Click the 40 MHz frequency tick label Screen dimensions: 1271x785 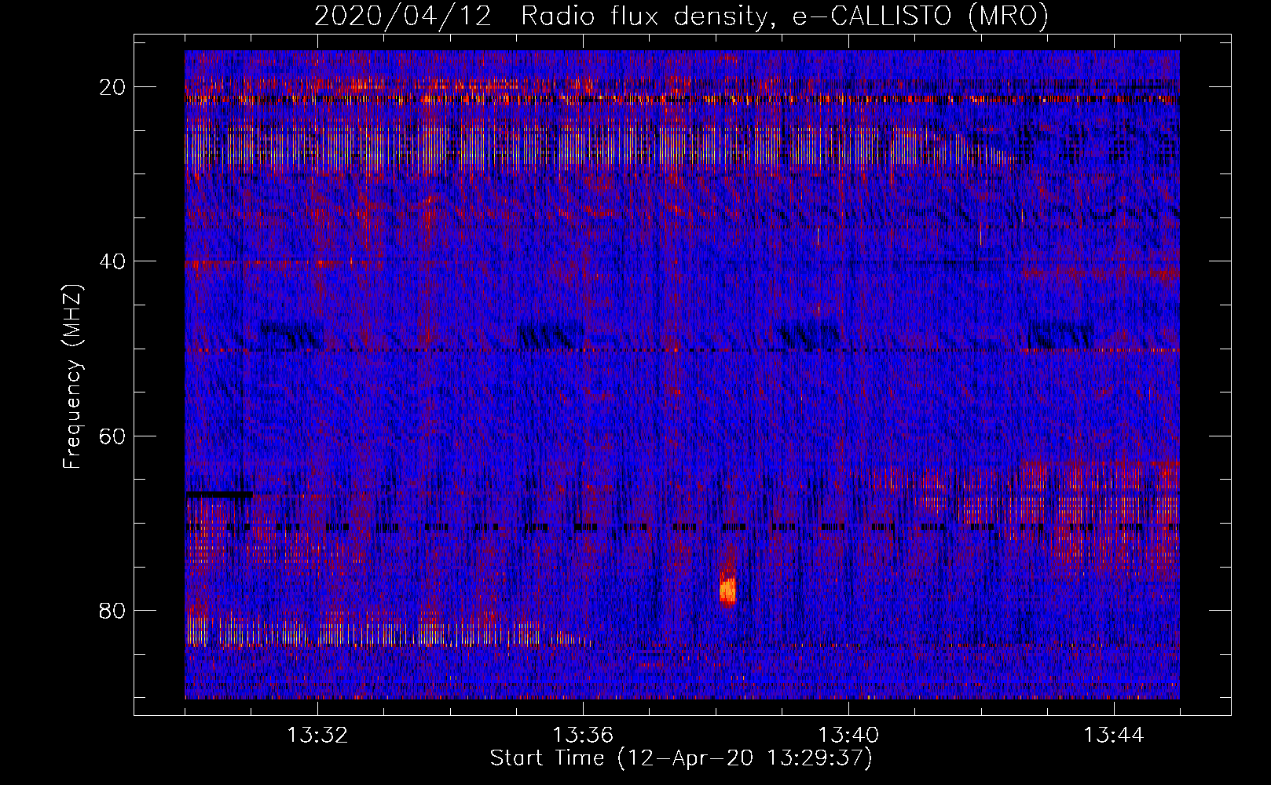(x=113, y=261)
